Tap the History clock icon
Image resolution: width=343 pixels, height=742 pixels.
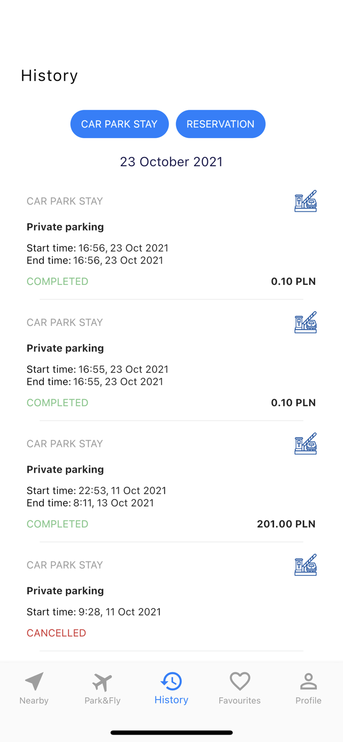click(x=171, y=681)
